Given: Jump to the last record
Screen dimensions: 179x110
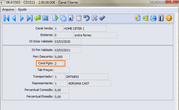Looking at the screenshot, I should pyautogui.click(x=30, y=18).
